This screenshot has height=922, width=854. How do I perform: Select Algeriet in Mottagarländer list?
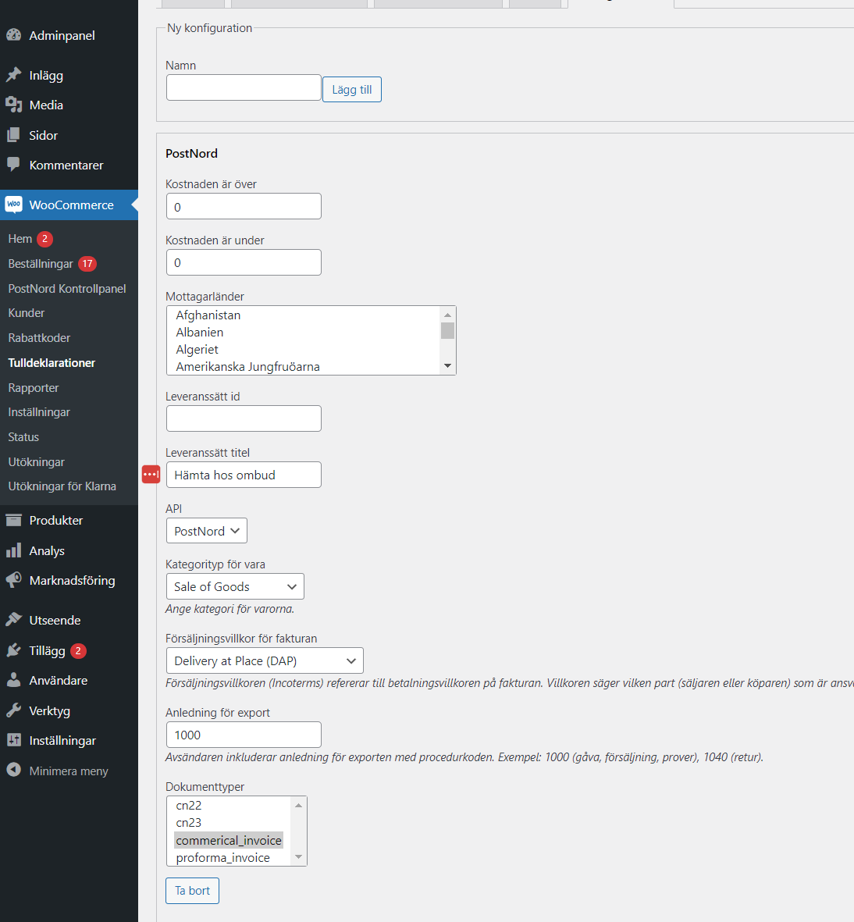(x=197, y=349)
